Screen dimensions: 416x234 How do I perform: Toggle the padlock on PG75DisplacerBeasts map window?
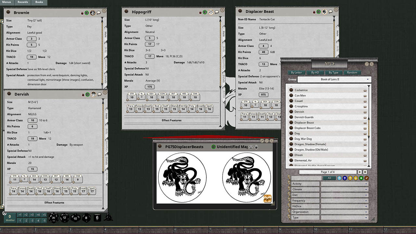(x=256, y=147)
